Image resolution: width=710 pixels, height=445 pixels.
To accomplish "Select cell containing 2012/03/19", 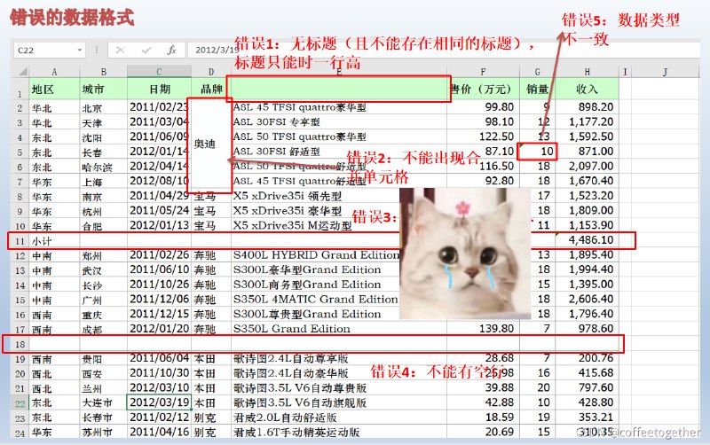I will pyautogui.click(x=159, y=402).
